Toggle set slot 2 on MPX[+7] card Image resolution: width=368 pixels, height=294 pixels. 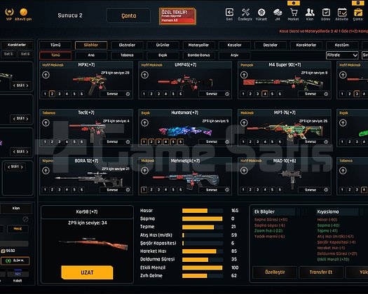52,94
